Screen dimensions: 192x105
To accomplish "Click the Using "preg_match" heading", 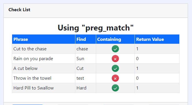I will pyautogui.click(x=96, y=28).
